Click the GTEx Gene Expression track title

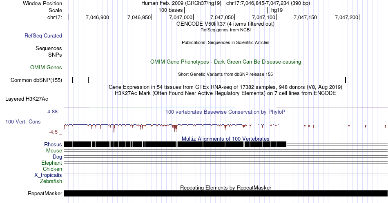(225, 87)
